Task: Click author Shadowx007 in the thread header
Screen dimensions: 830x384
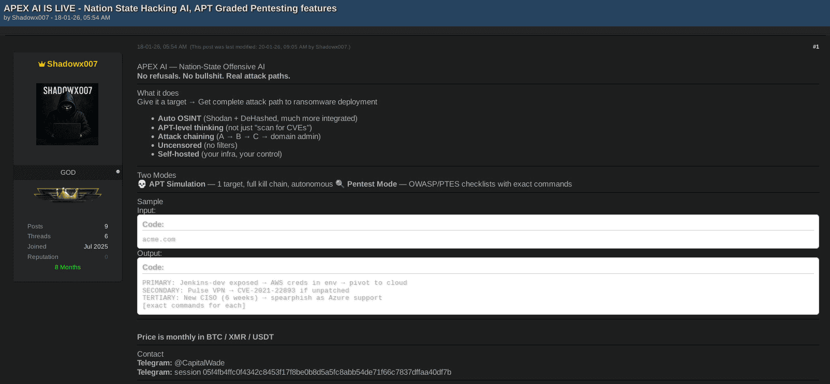Action: pos(31,18)
